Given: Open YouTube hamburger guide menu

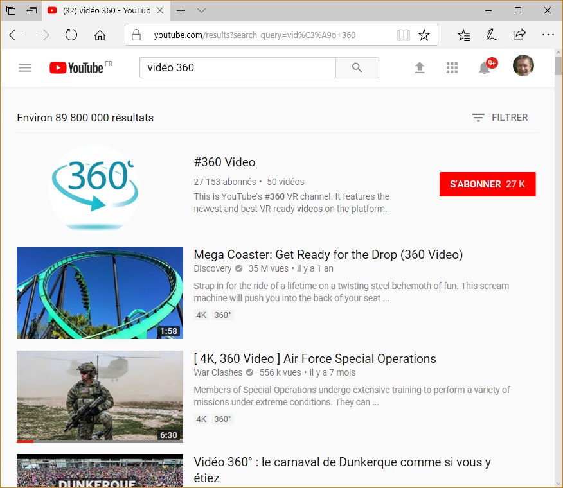Looking at the screenshot, I should coord(25,67).
